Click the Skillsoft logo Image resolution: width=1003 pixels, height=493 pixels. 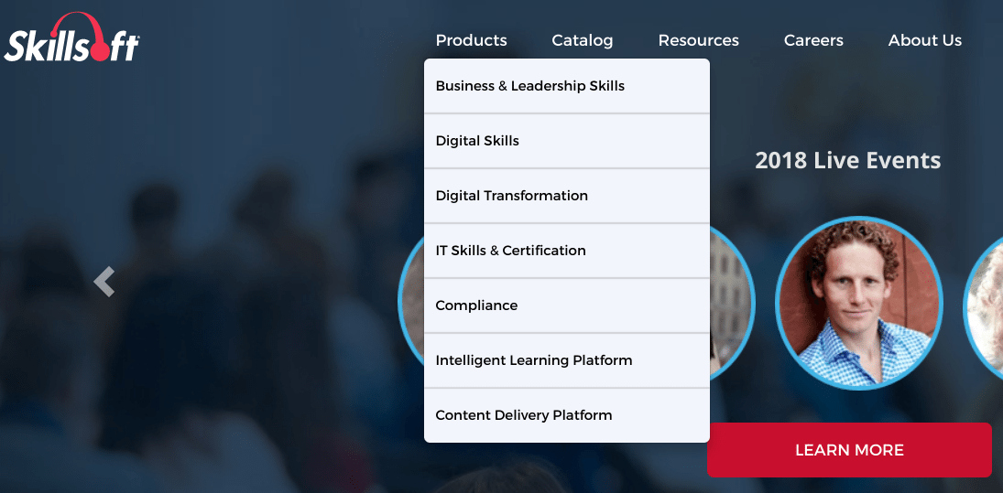click(x=71, y=37)
